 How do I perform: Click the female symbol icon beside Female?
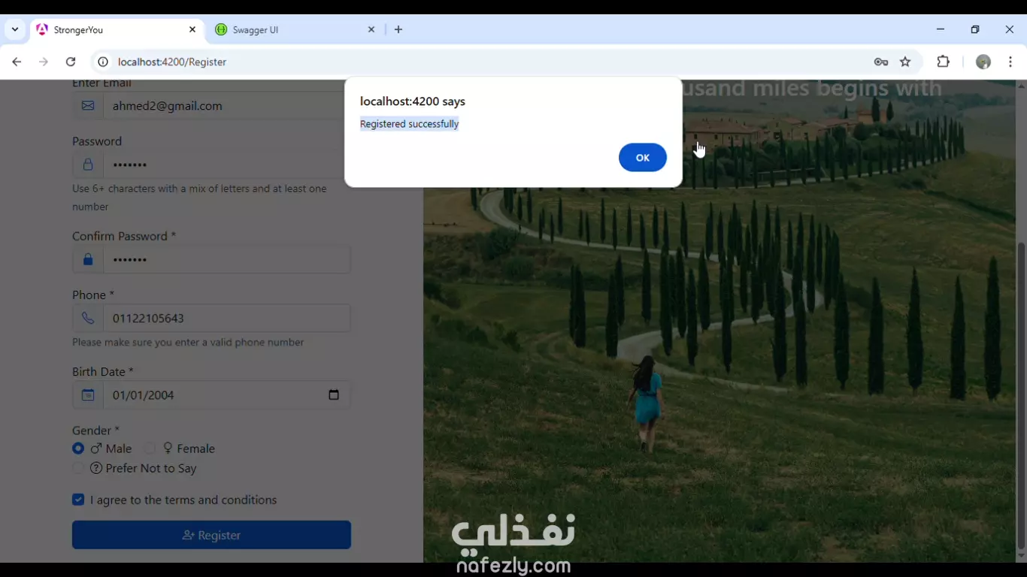pos(168,449)
